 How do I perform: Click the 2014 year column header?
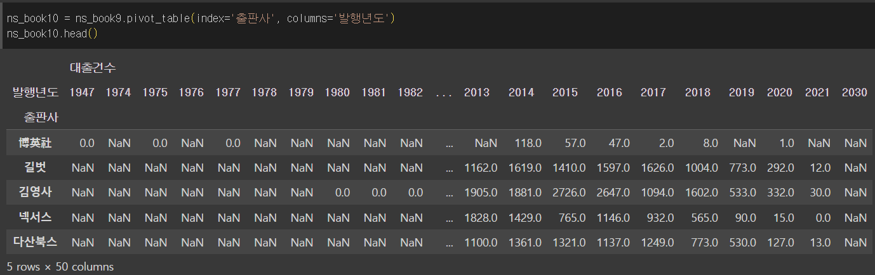pos(521,93)
